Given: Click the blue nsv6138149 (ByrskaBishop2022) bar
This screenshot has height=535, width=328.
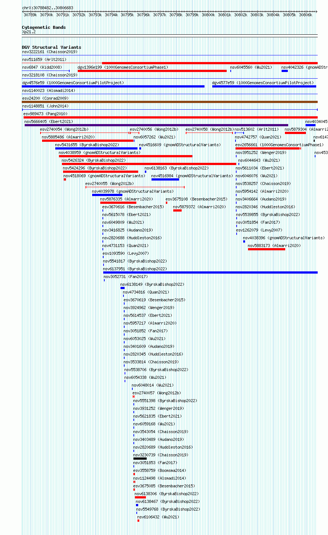Looking at the screenshot, I should (x=122, y=288).
